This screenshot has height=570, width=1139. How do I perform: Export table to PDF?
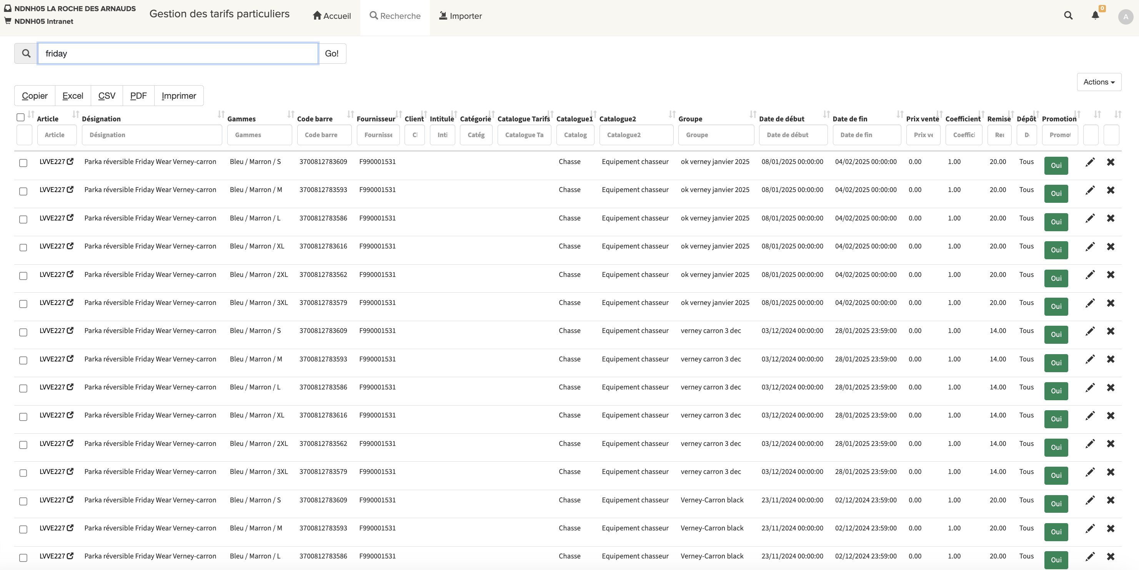coord(138,96)
